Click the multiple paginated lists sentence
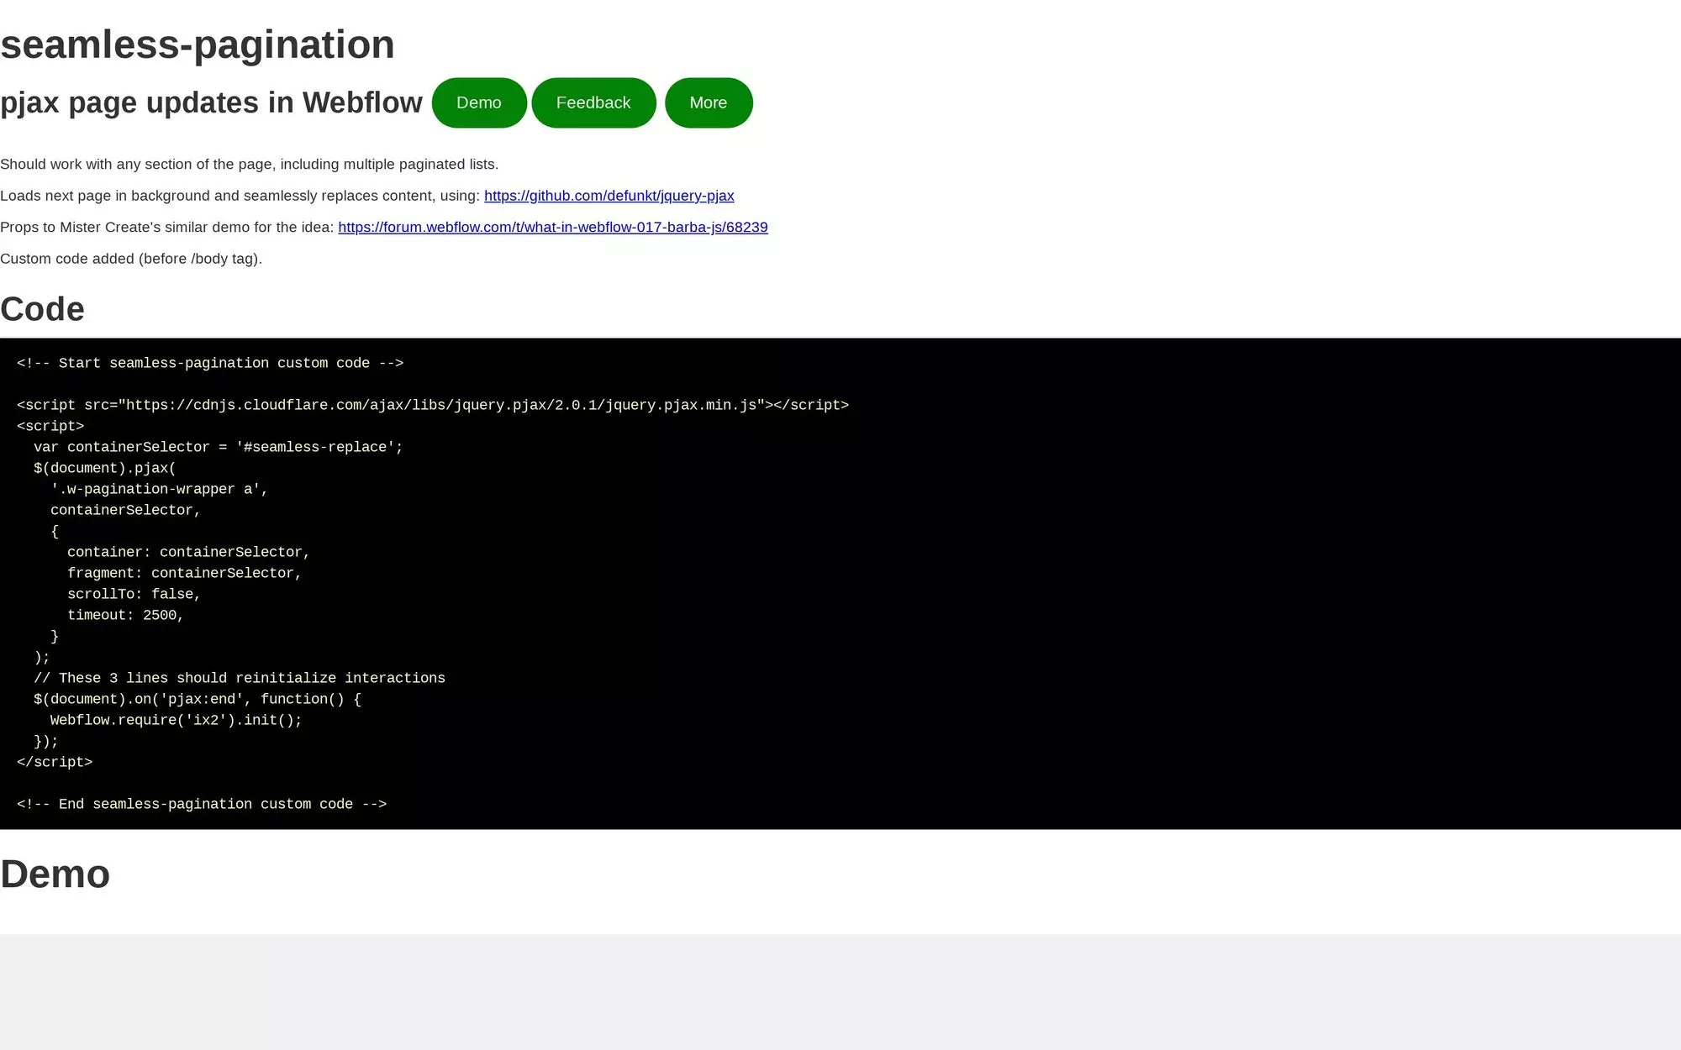 [x=249, y=164]
